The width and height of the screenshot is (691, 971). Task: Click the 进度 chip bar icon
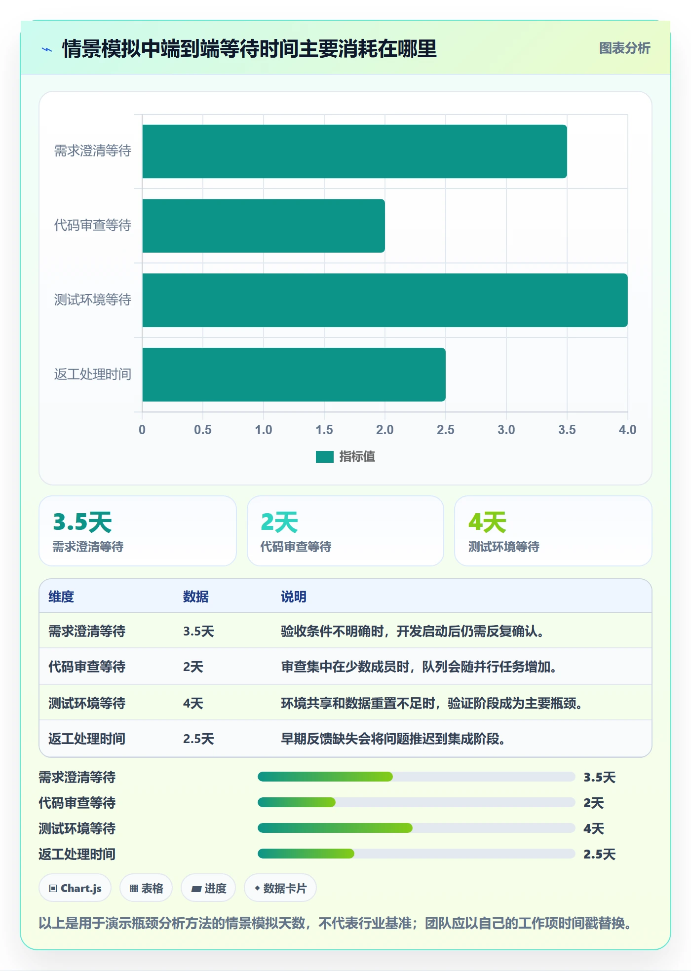196,889
